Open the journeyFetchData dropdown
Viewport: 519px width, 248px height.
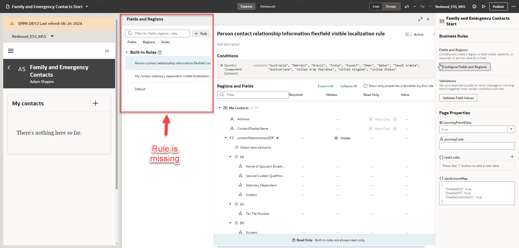coord(511,129)
